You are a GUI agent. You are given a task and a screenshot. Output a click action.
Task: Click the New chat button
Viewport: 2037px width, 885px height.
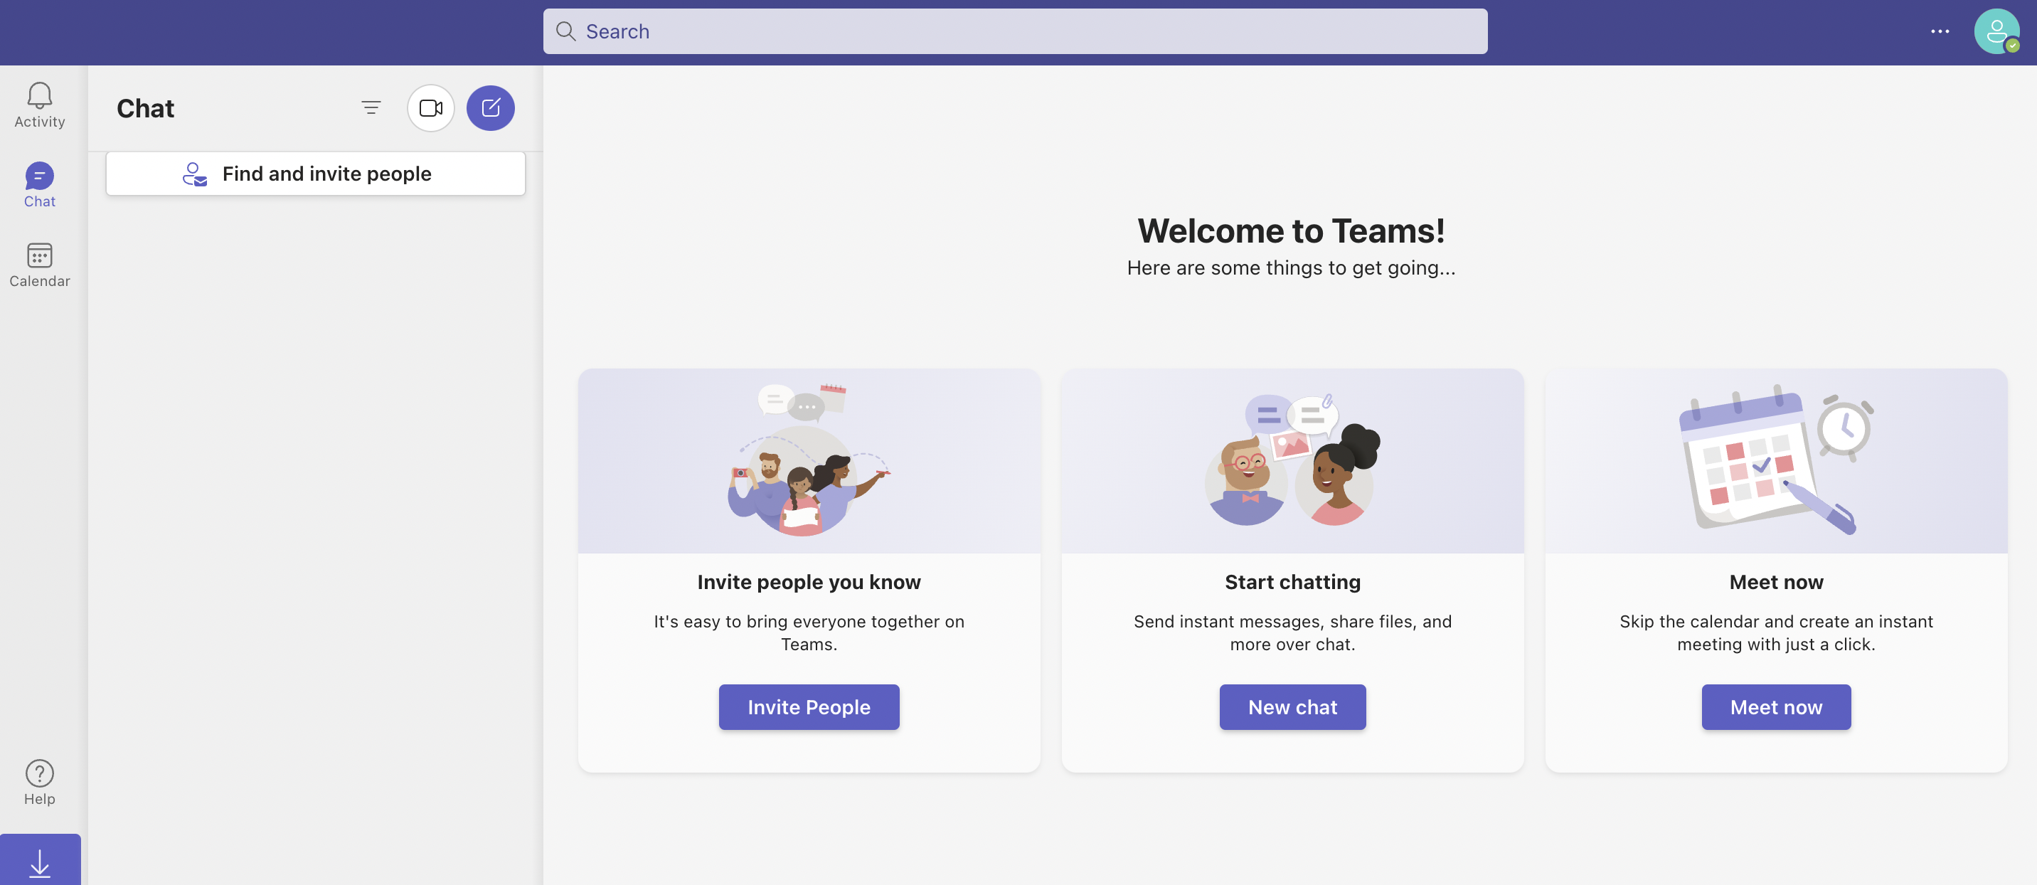[x=1292, y=706]
